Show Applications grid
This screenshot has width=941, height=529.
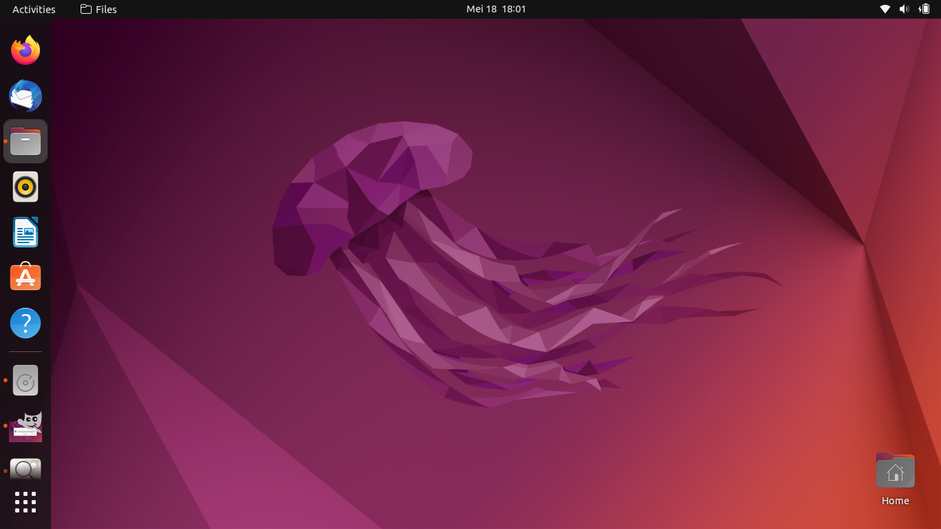pyautogui.click(x=25, y=502)
